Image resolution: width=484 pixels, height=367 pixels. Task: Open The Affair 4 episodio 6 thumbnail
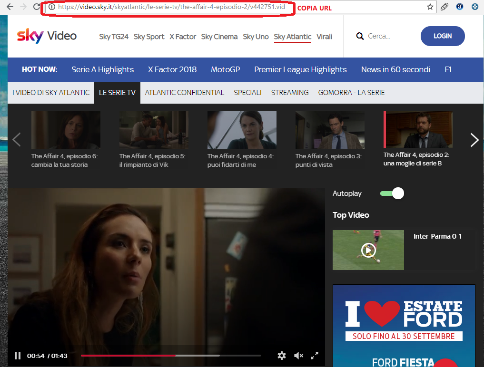pyautogui.click(x=66, y=130)
